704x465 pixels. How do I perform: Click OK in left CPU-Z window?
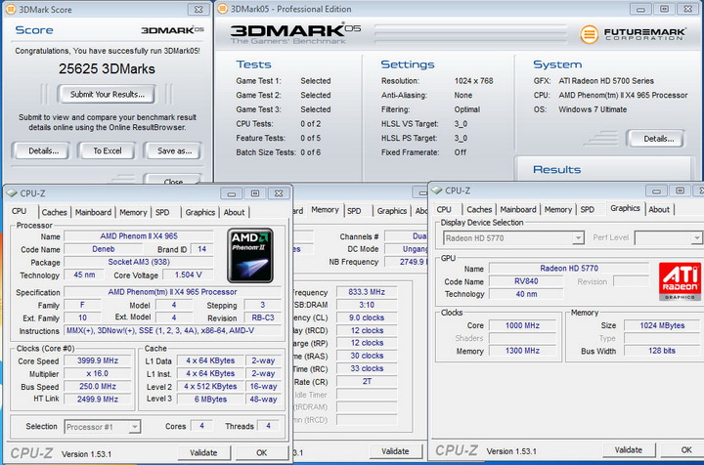pyautogui.click(x=262, y=453)
